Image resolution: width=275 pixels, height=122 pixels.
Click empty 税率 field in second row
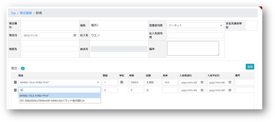170,90
